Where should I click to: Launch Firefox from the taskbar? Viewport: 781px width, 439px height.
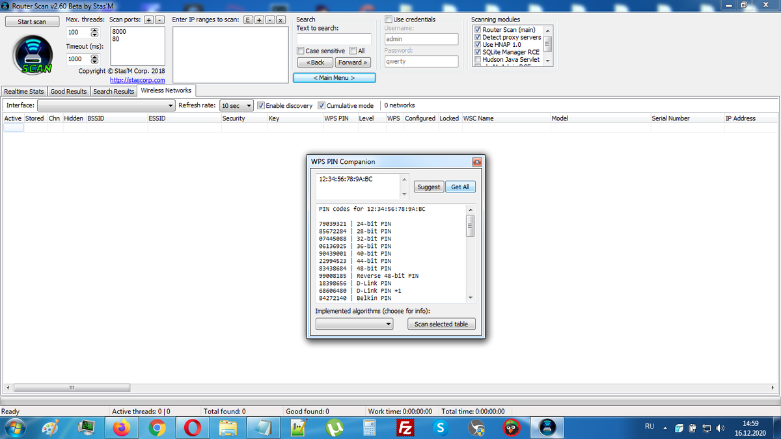(121, 427)
